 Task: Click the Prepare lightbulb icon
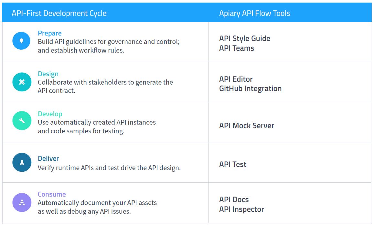click(22, 41)
